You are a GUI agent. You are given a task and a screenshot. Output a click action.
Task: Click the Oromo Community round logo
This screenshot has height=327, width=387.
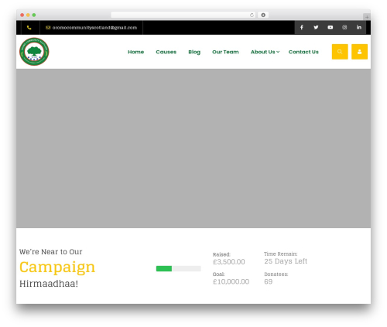[34, 52]
